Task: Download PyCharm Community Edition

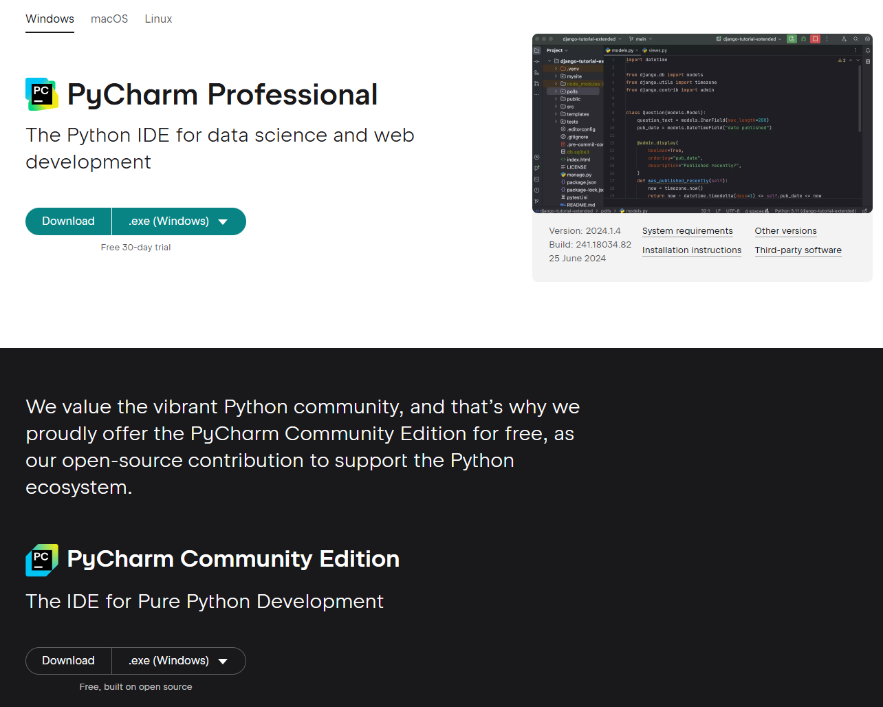Action: point(68,661)
